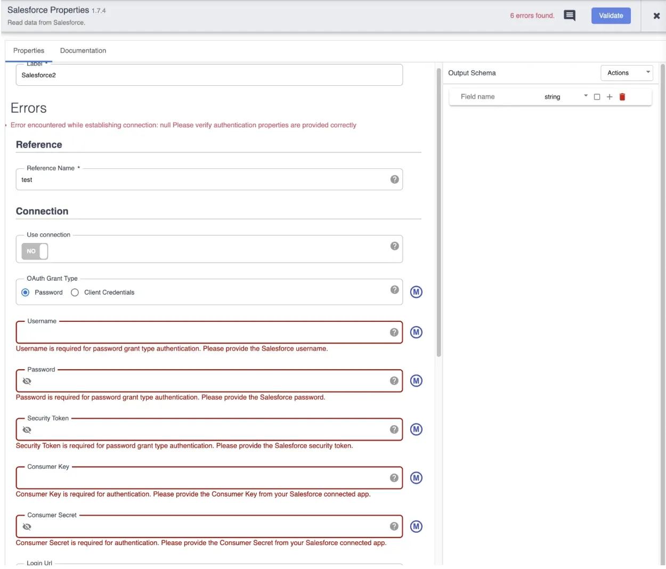Select the Properties tab
The height and width of the screenshot is (569, 666).
pos(29,51)
